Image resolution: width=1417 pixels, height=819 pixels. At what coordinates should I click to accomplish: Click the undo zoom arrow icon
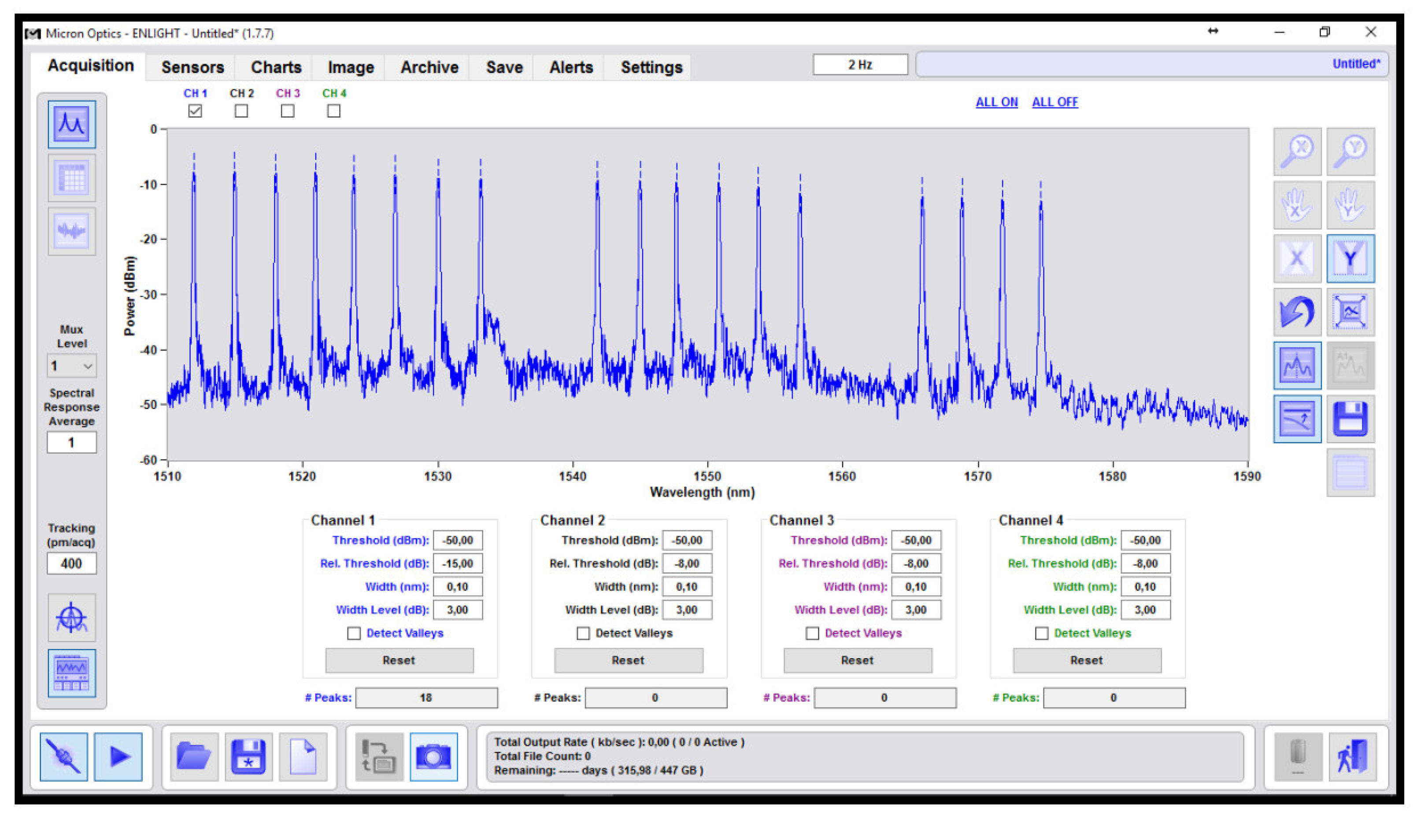tap(1296, 312)
